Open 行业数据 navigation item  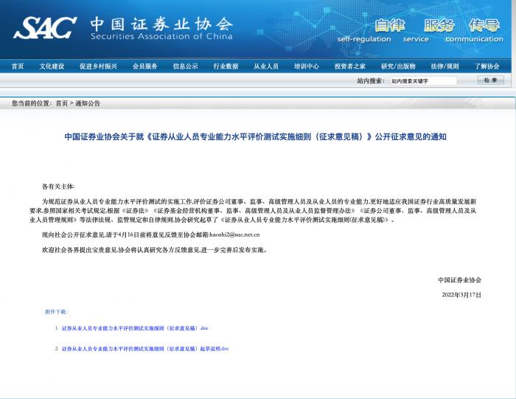pyautogui.click(x=226, y=66)
